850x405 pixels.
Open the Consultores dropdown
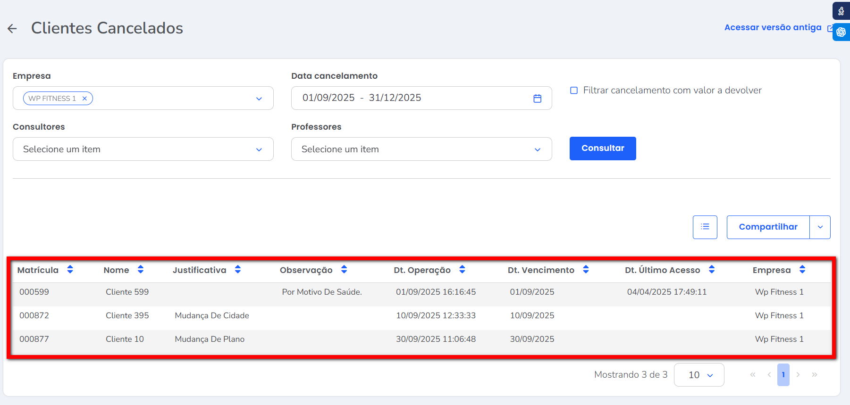pos(259,149)
